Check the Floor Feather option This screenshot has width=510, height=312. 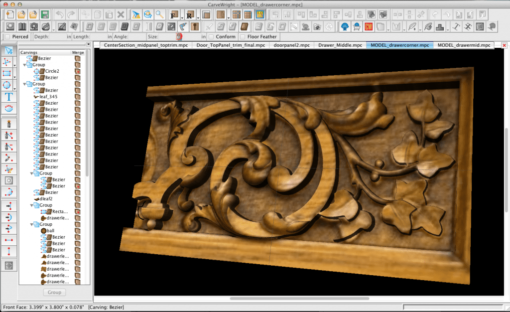(x=243, y=36)
